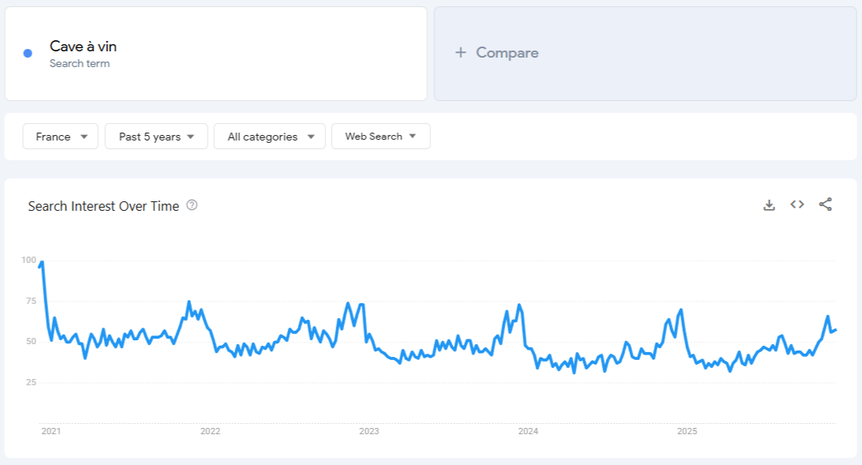Click the 2024 spike on the trend line
Viewport: 862px width, 465px height.
tap(519, 304)
